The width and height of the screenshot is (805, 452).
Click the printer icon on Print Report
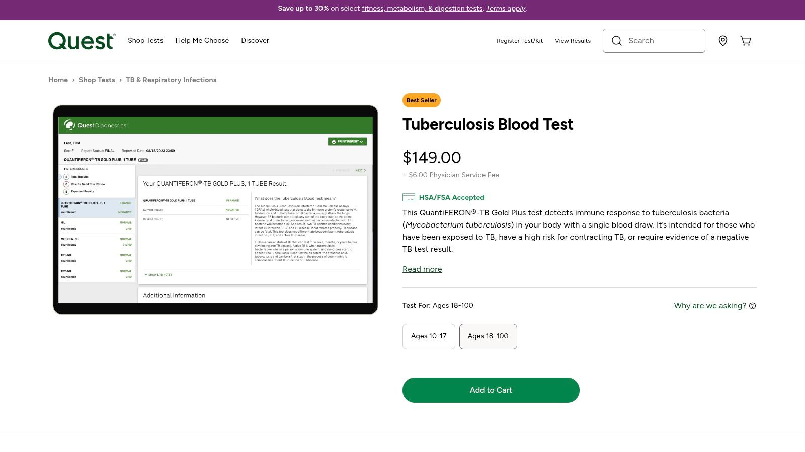[x=333, y=141]
